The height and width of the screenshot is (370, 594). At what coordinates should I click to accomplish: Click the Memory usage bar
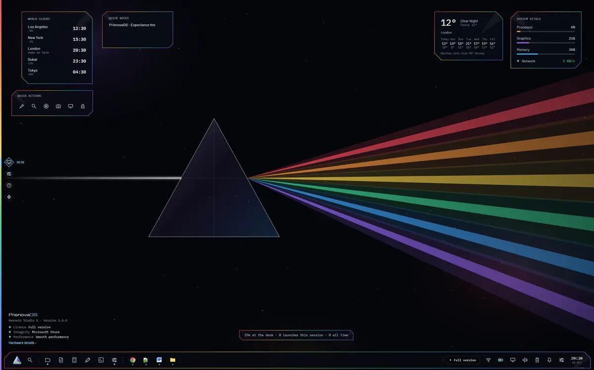546,54
